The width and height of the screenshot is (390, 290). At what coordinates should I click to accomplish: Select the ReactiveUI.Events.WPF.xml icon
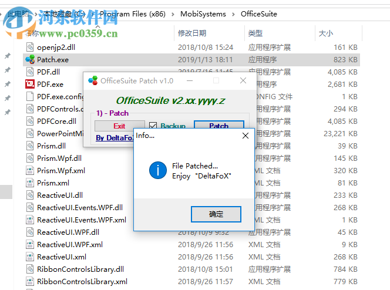tap(30, 220)
